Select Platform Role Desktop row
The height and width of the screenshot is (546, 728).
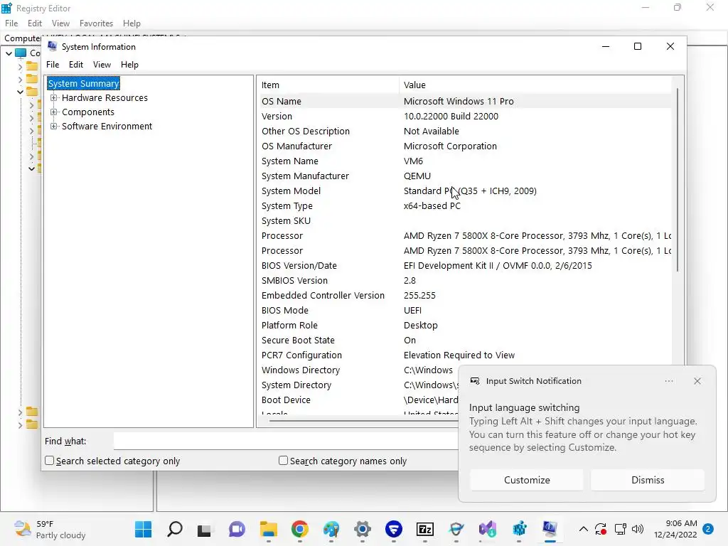pyautogui.click(x=464, y=326)
